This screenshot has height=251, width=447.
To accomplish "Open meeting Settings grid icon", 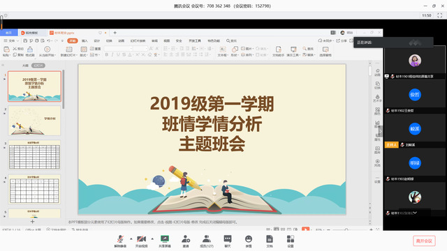I will coord(291,241).
